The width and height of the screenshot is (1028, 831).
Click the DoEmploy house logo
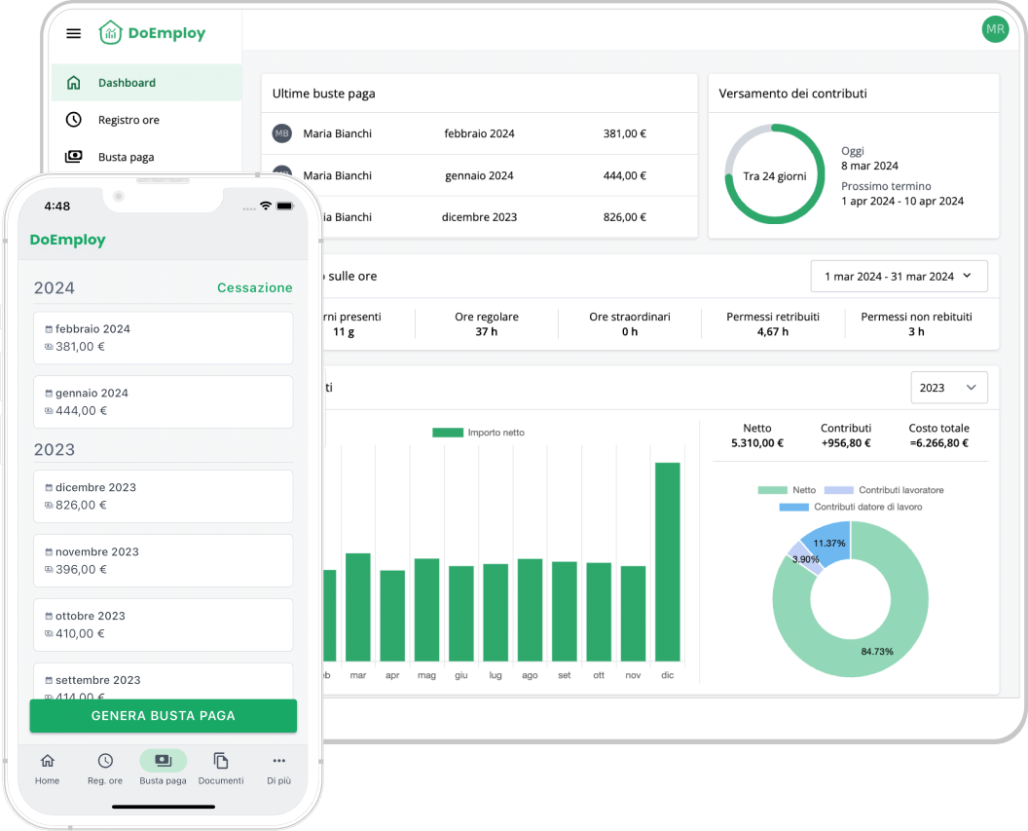[110, 33]
